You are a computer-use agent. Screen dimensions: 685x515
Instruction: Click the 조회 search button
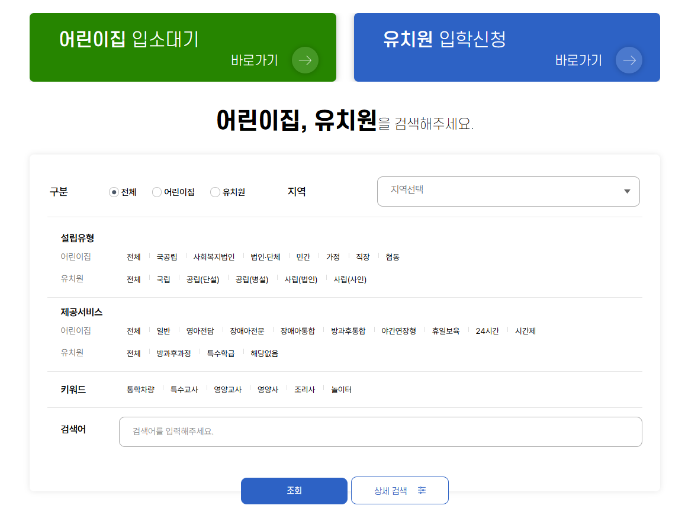[294, 491]
